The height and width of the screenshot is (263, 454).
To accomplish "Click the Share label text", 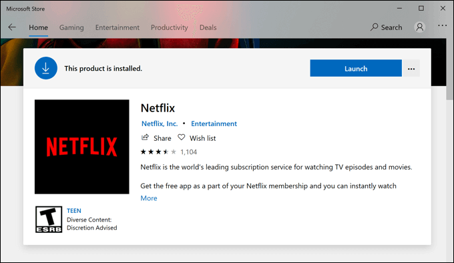I will 162,138.
